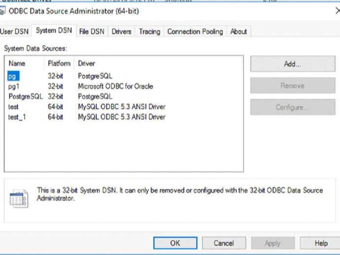
Task: Click the Name column header
Action: [x=24, y=64]
